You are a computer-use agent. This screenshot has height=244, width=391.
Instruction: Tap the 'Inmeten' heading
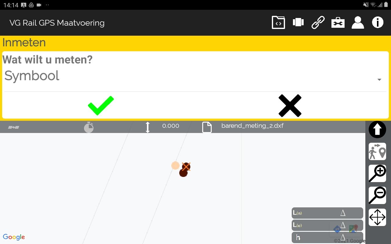[x=24, y=42]
